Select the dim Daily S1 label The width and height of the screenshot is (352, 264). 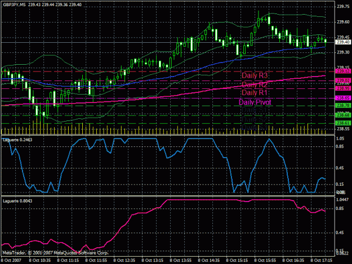click(x=254, y=110)
